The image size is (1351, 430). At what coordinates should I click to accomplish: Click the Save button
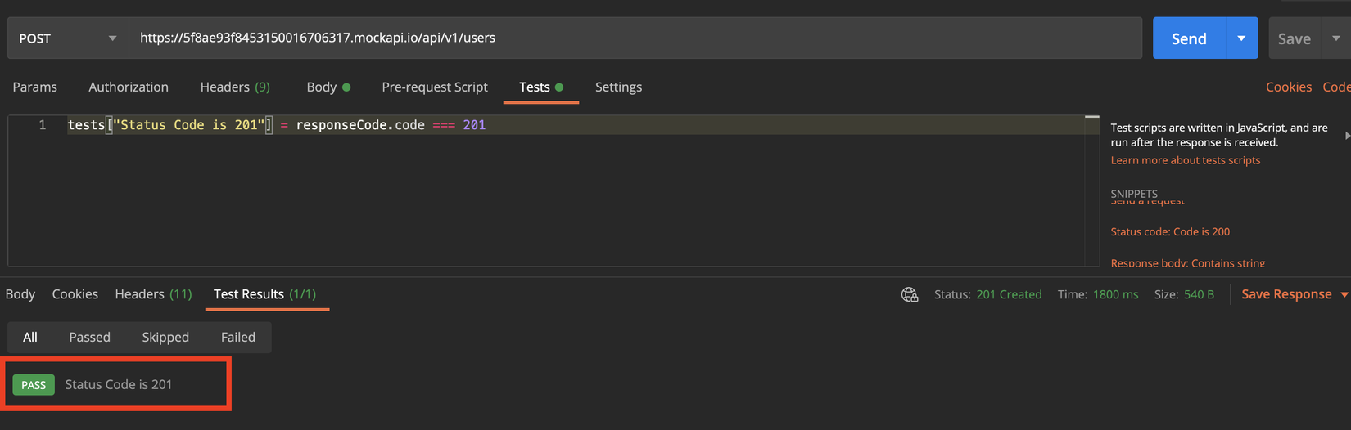1294,38
